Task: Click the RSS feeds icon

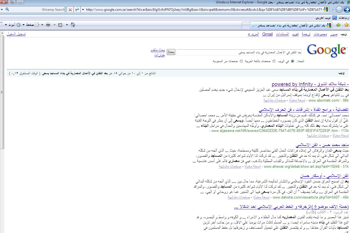Action: click(x=60, y=25)
